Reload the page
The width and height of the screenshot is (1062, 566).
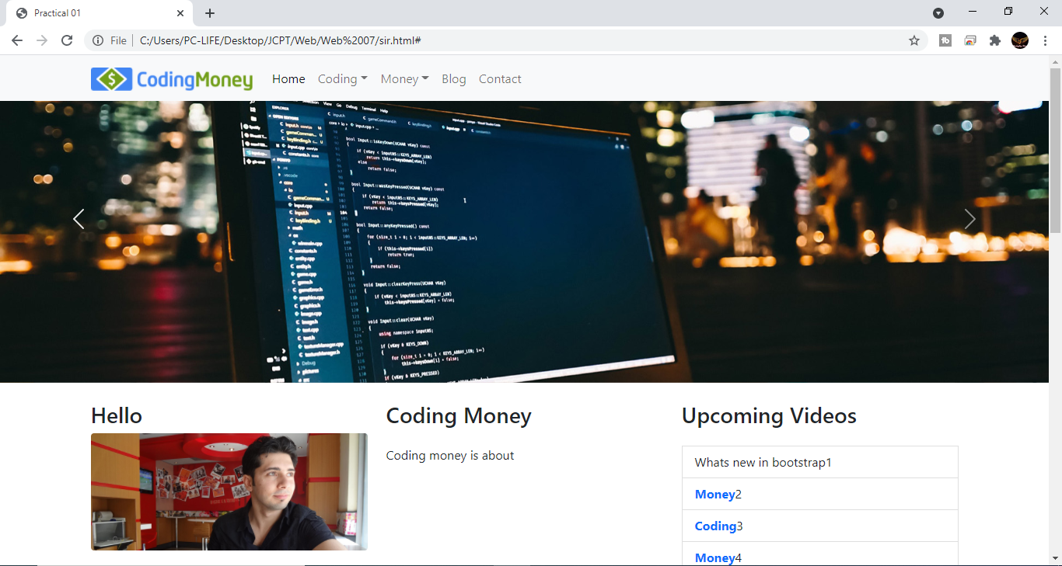pyautogui.click(x=67, y=40)
